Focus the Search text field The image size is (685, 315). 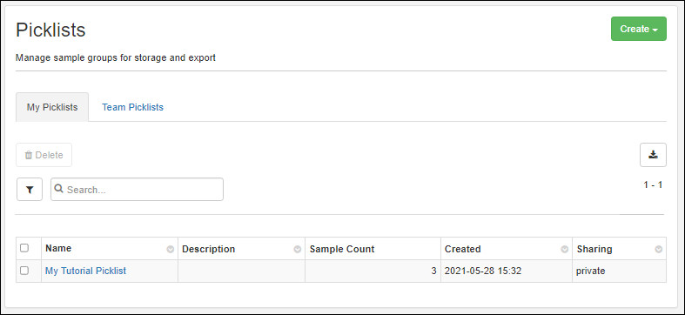click(x=137, y=189)
